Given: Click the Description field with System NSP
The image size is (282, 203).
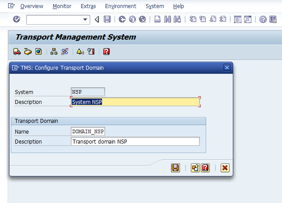Looking at the screenshot, I should (x=135, y=102).
